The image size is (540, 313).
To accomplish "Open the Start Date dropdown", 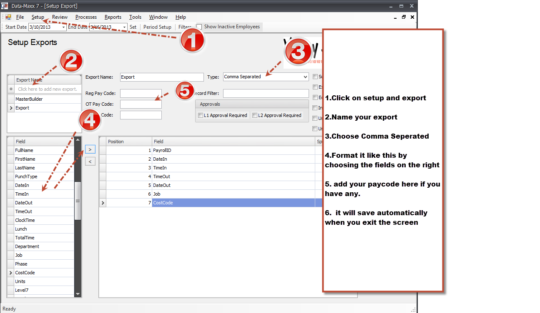I will click(63, 27).
